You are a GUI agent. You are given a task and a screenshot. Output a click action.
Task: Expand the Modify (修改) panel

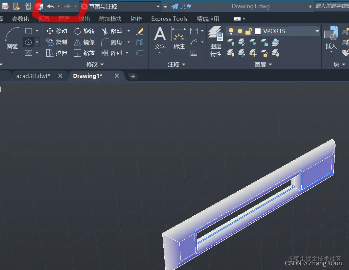click(95, 65)
